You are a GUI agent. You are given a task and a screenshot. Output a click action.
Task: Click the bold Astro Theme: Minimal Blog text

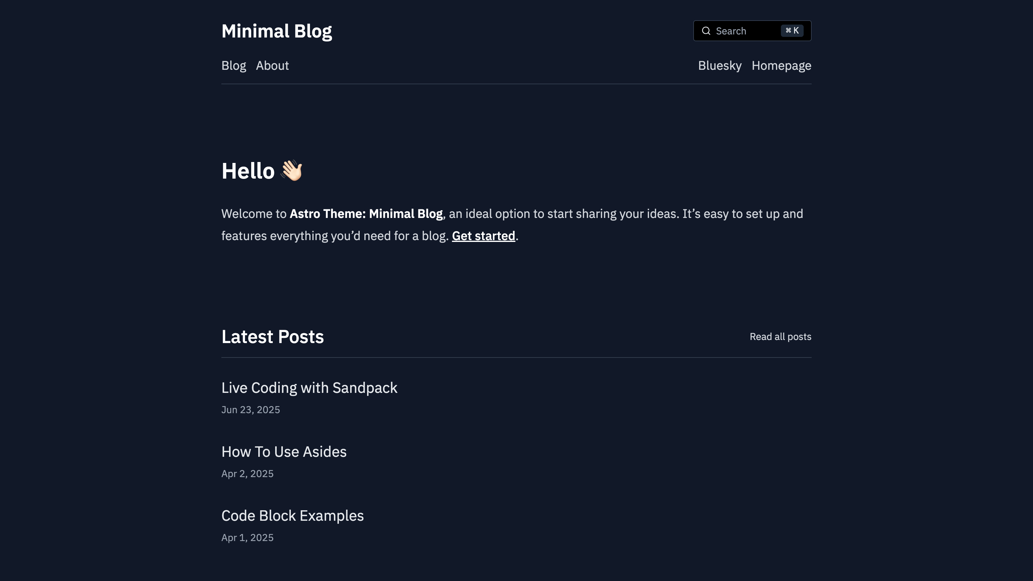tap(366, 214)
